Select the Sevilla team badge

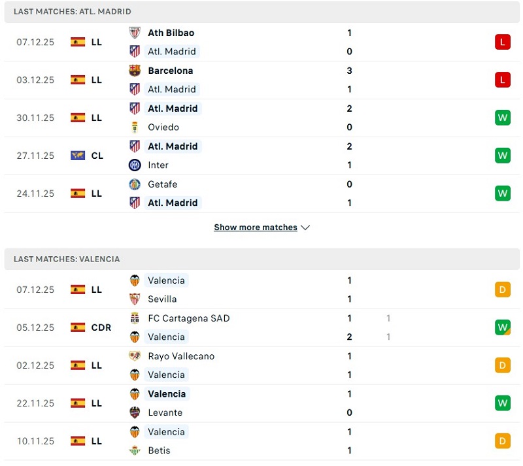click(x=135, y=299)
